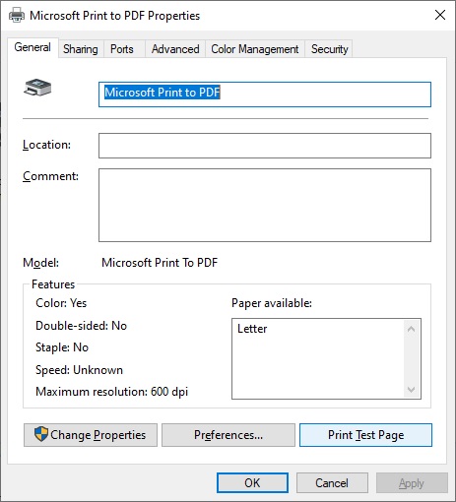Click into the Location field
The height and width of the screenshot is (502, 456).
click(x=265, y=146)
